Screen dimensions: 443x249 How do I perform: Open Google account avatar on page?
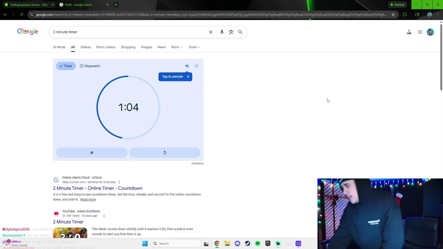click(430, 32)
